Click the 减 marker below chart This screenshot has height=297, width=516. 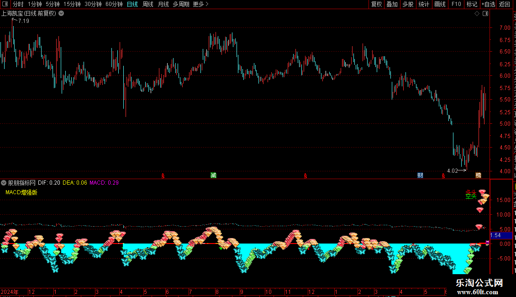click(x=213, y=175)
